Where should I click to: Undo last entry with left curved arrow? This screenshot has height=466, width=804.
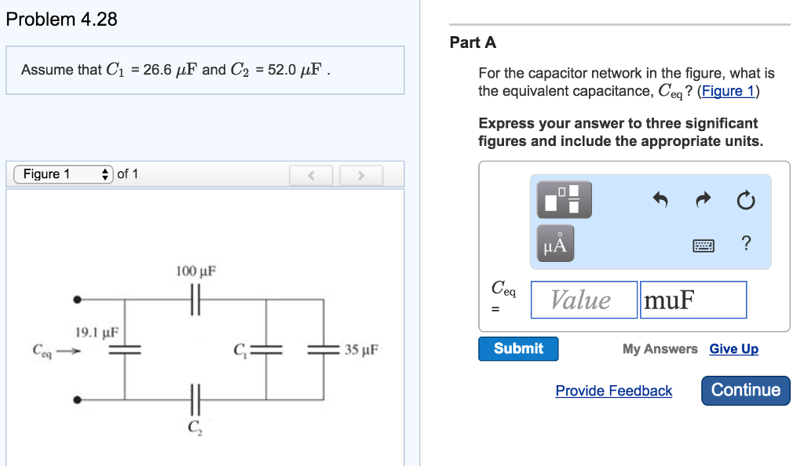tap(660, 199)
